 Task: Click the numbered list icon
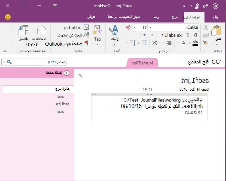(x=132, y=43)
